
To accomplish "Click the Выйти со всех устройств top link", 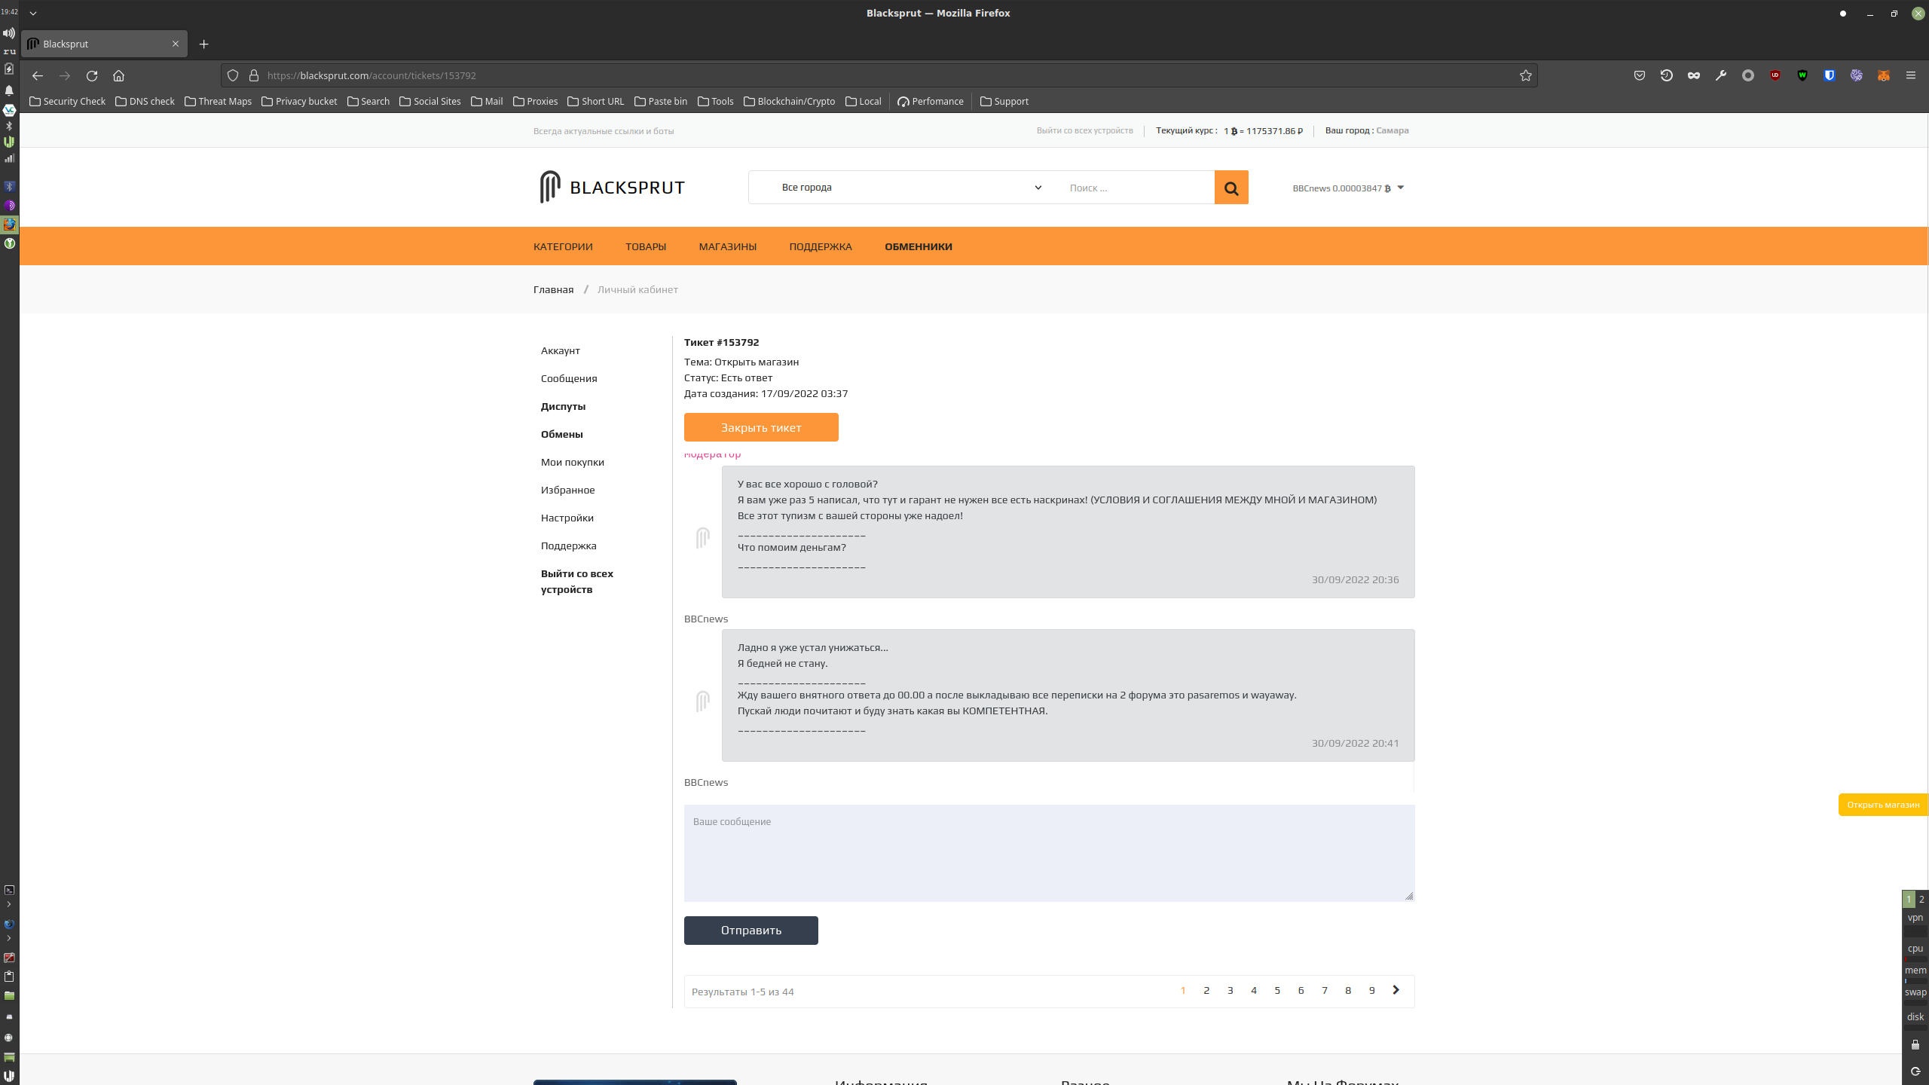I will click(1084, 130).
